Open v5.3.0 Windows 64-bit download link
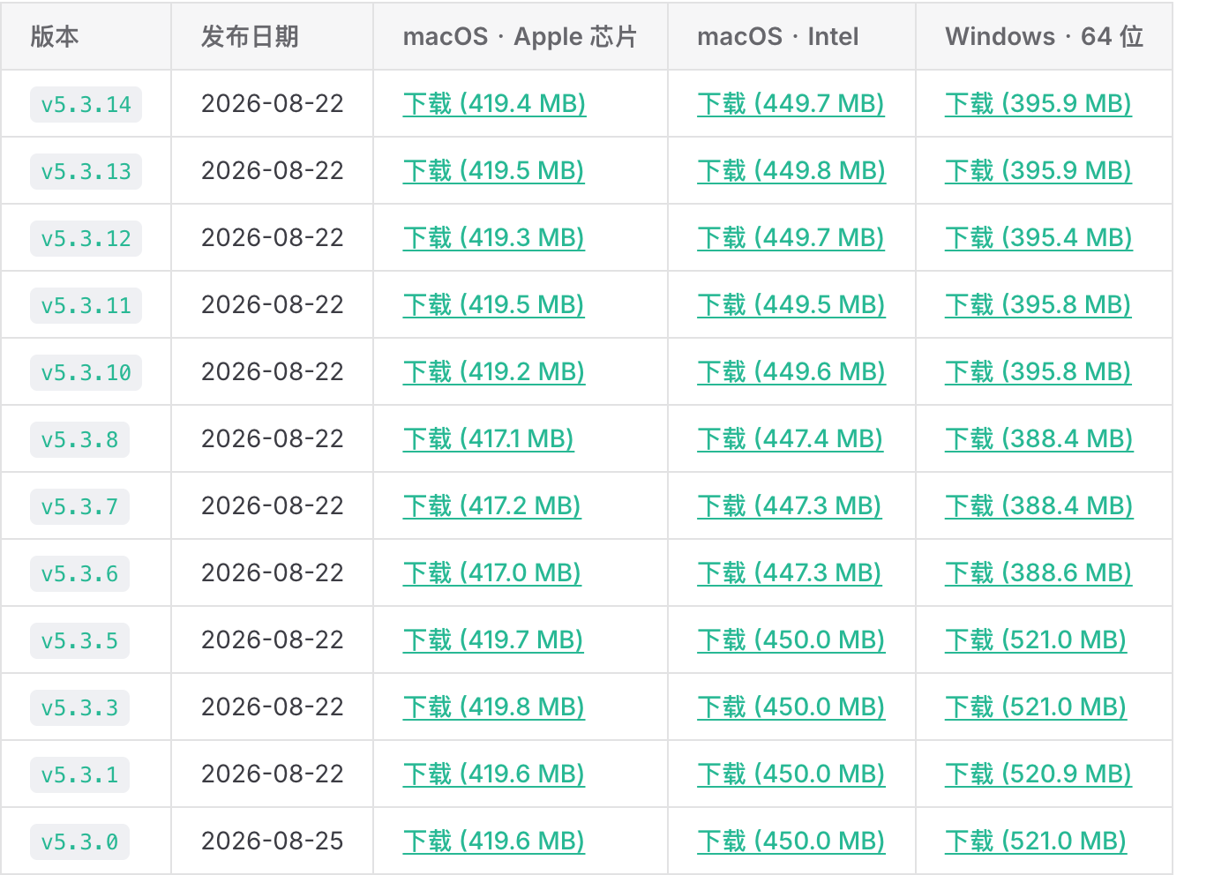Image resolution: width=1214 pixels, height=875 pixels. coord(1036,841)
